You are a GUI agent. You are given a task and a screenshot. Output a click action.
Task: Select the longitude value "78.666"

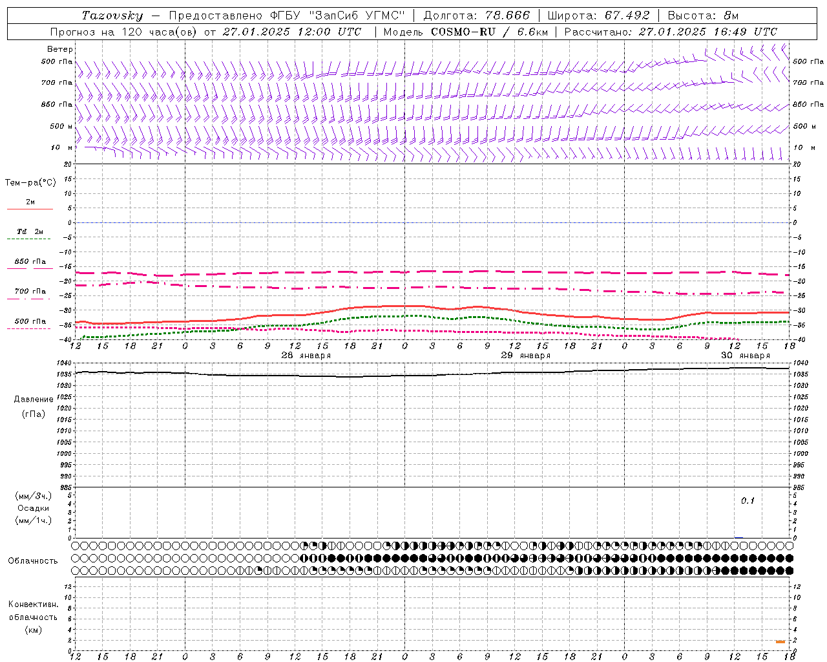pos(508,16)
